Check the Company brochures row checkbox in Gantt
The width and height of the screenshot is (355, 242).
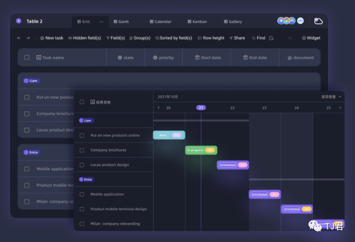[x=82, y=150]
